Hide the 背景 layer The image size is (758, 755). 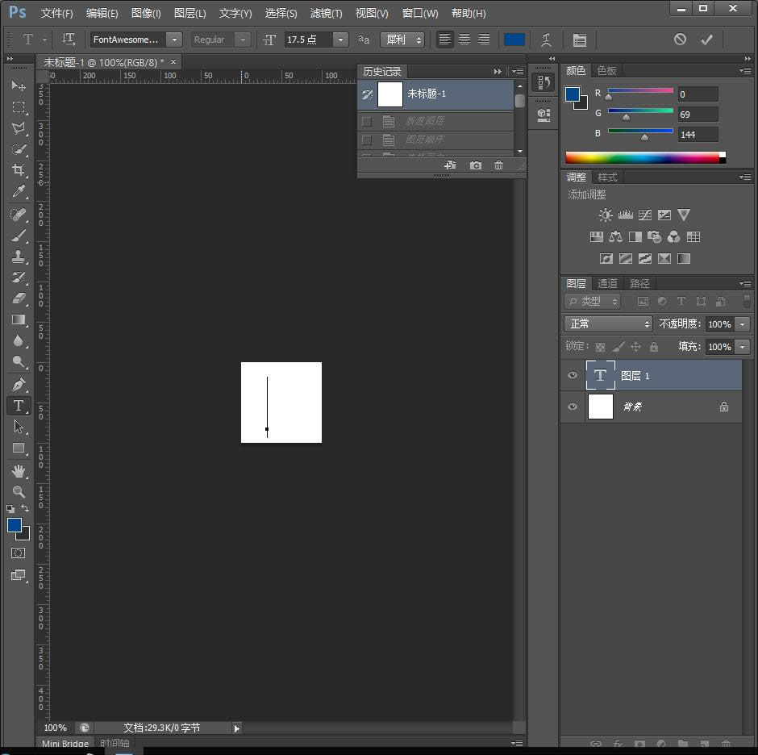coord(572,407)
